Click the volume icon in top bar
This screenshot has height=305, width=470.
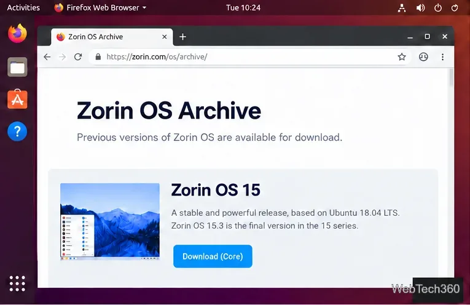tap(420, 8)
